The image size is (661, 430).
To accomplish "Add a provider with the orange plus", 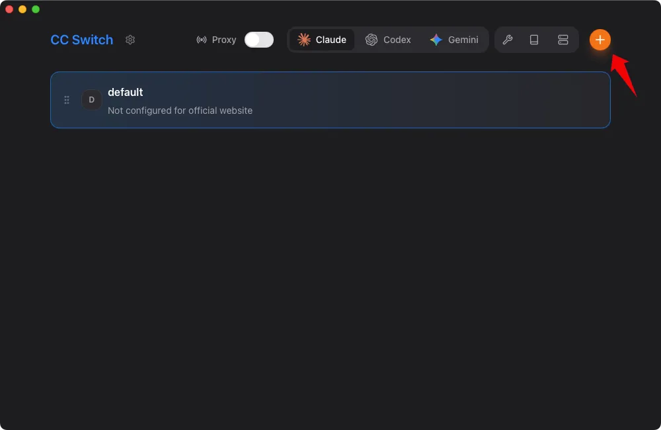I will (x=600, y=40).
